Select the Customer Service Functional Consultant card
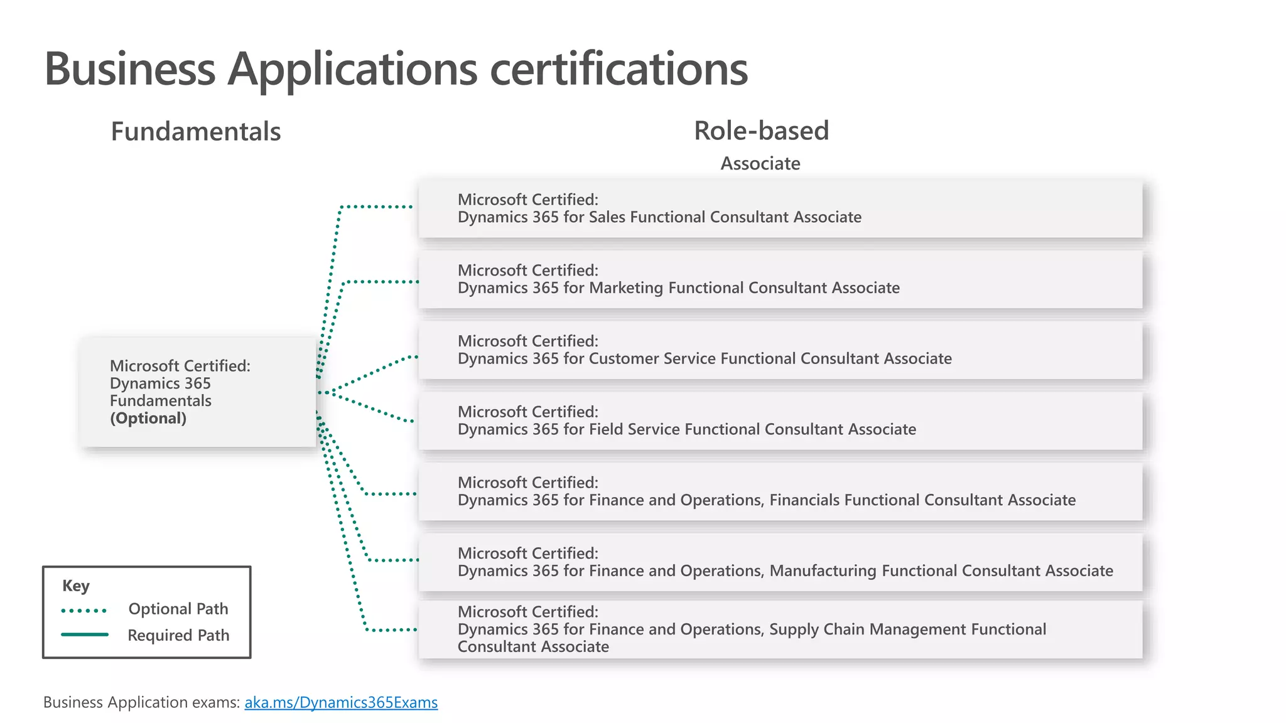 click(781, 350)
